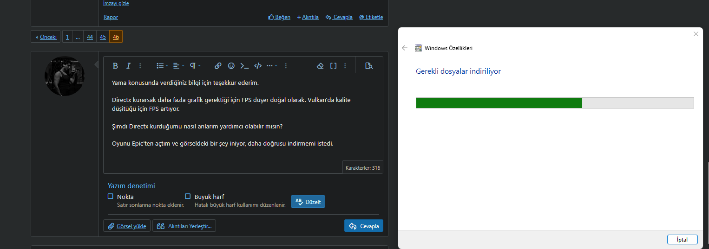This screenshot has width=709, height=249.
Task: Click Alıntıları Yerleştir button
Action: (x=184, y=226)
